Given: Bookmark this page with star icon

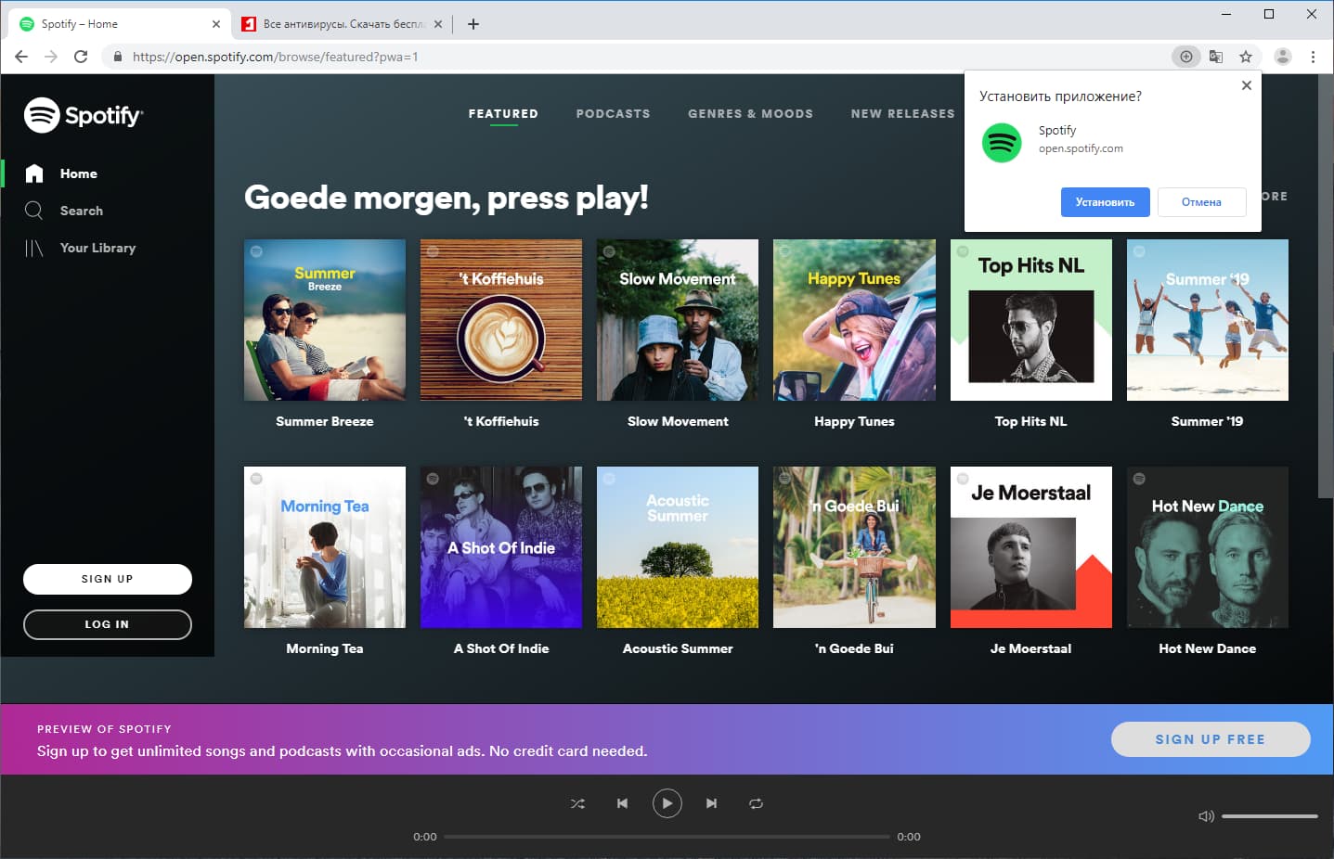Looking at the screenshot, I should click(1246, 57).
